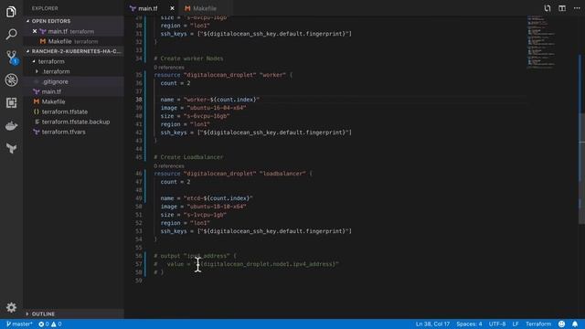
Task: Open the editor More Actions menu
Action: coord(577,8)
